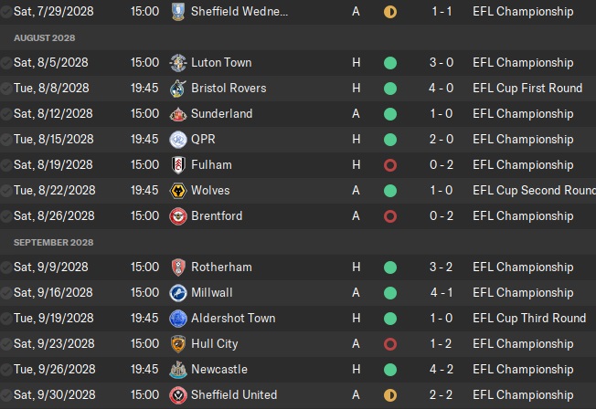The width and height of the screenshot is (596, 409).
Task: Click the Luton Town club badge
Action: (x=178, y=63)
